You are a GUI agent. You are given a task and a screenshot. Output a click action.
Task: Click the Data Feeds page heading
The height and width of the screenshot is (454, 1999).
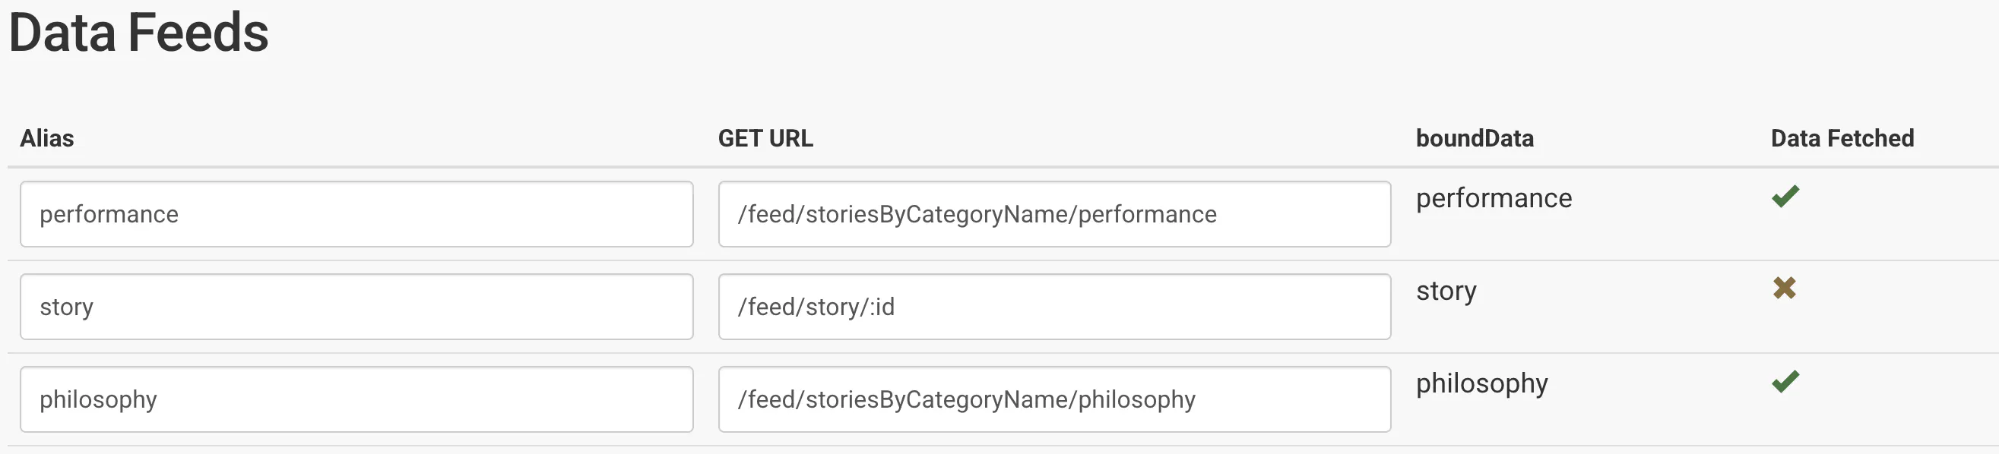tap(139, 33)
